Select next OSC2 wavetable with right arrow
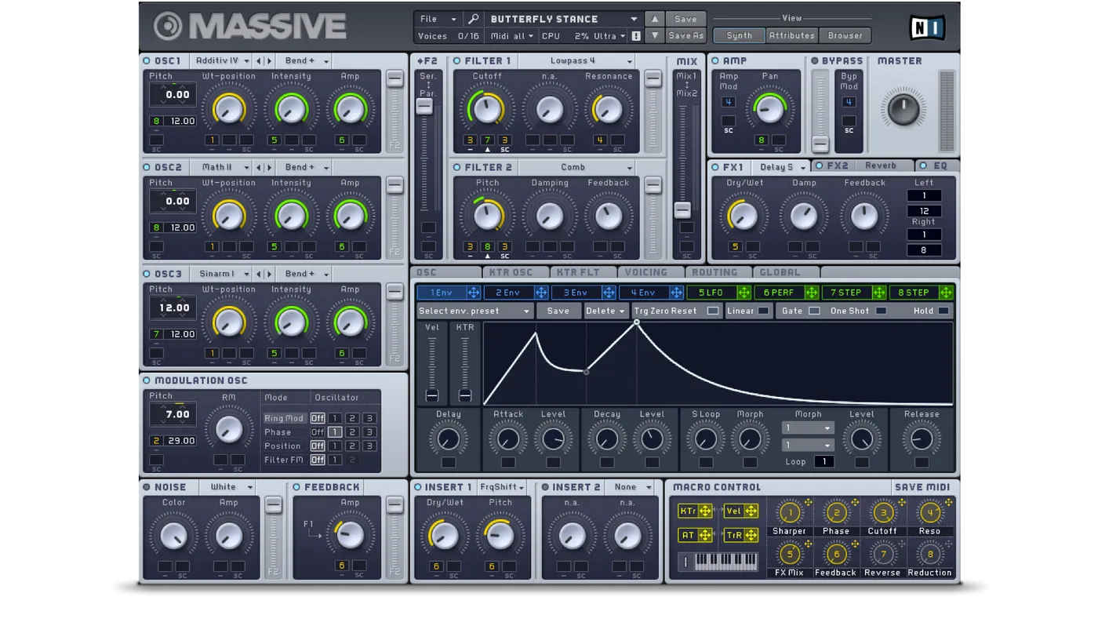Image resolution: width=1098 pixels, height=626 pixels. click(270, 167)
